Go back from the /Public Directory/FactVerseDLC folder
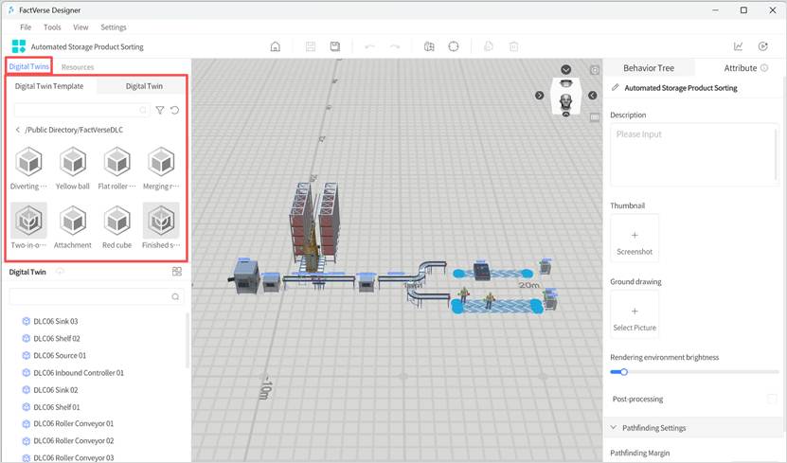 tap(18, 130)
